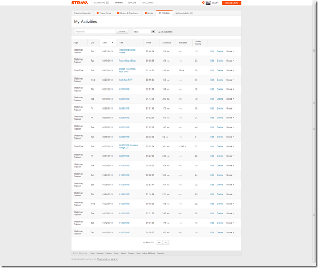Viewport: 318px width, 268px height.
Task: Edit the 01/10/2013 activity
Action: 212,233
